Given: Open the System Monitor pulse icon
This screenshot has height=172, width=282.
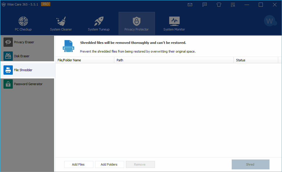Looking at the screenshot, I should (174, 21).
